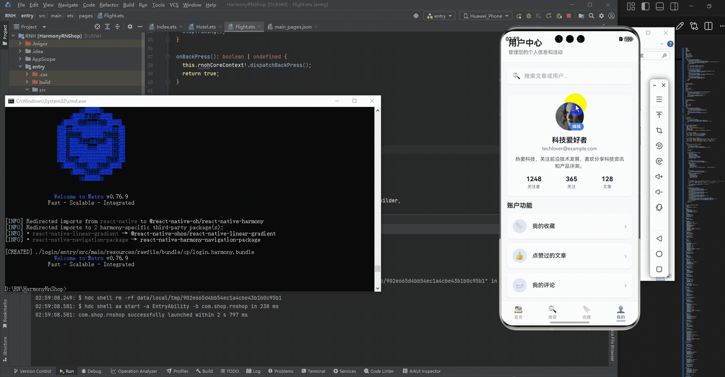Click emulator crop screenshot icon

[x=659, y=130]
